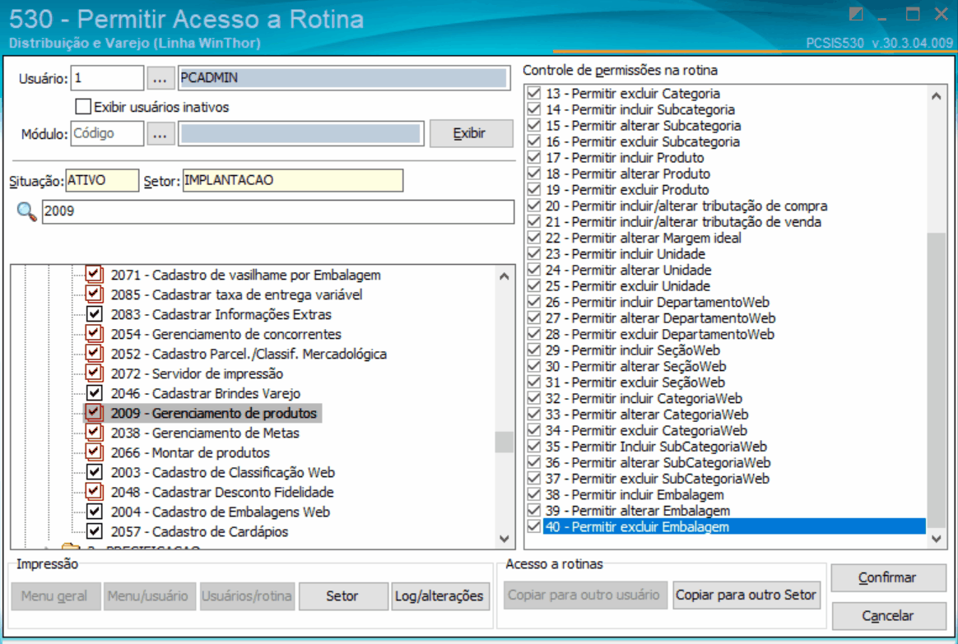958x644 pixels.
Task: Toggle checkbox for 2004 Cadastro de Embalagens Web
Action: (x=94, y=511)
